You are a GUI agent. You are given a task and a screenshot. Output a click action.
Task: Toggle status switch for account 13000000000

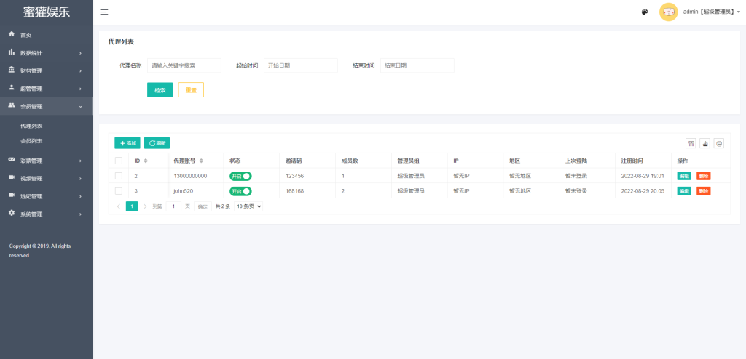tap(240, 176)
